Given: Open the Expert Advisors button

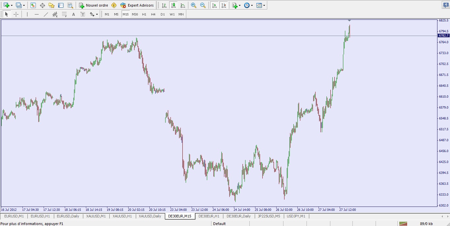Looking at the screenshot, I should 137,5.
